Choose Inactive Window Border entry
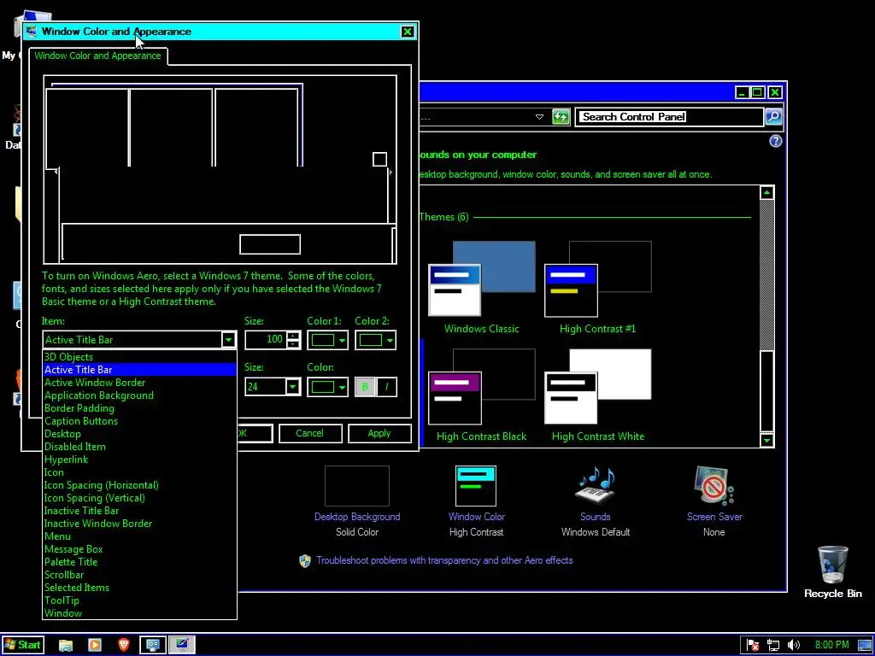Screen dimensions: 875x656 coord(139,524)
